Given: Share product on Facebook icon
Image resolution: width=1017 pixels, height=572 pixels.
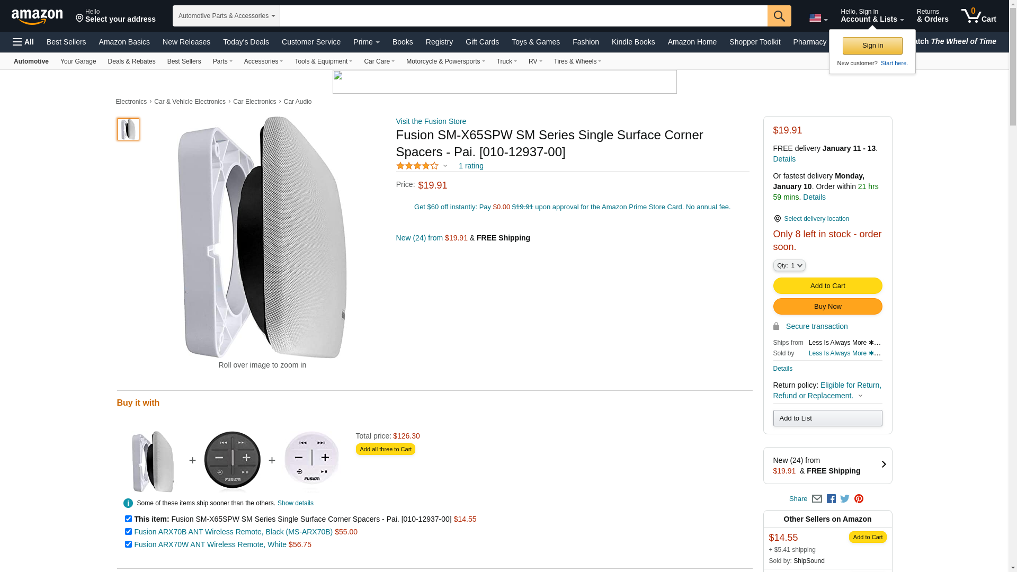Looking at the screenshot, I should (x=831, y=499).
